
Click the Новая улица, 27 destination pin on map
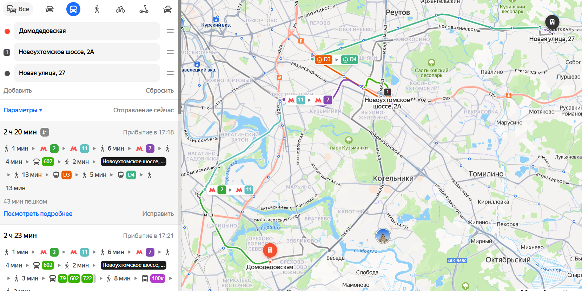pos(552,22)
